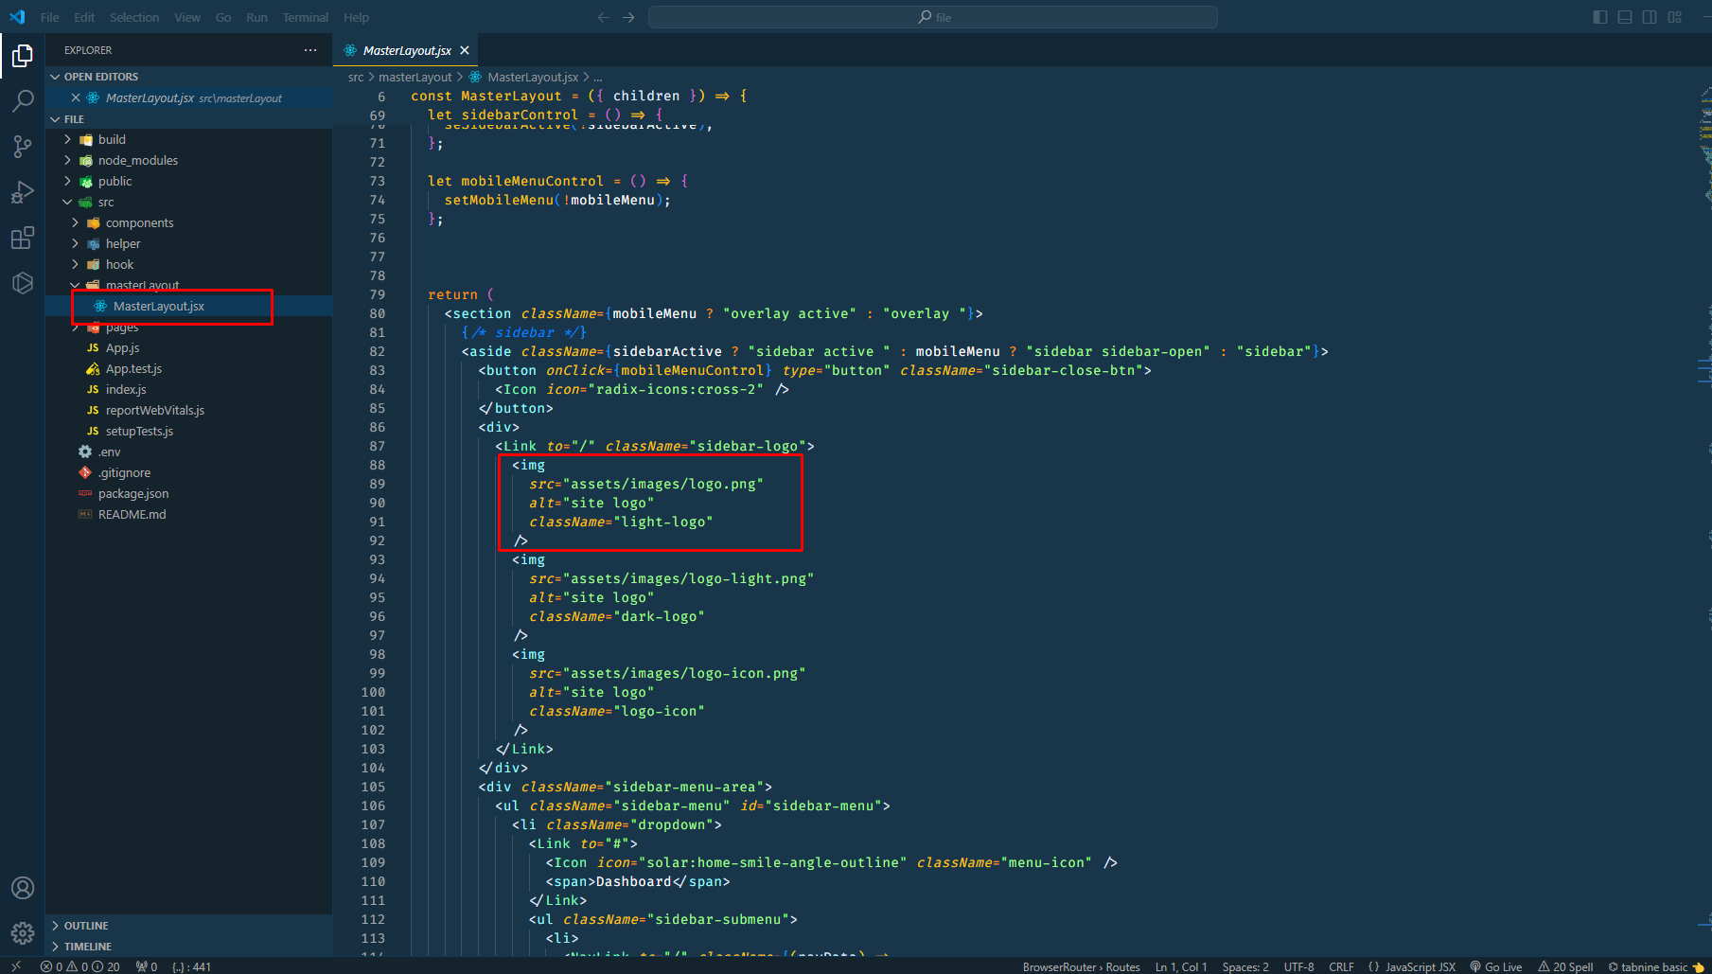Open the Source Control view

23,146
